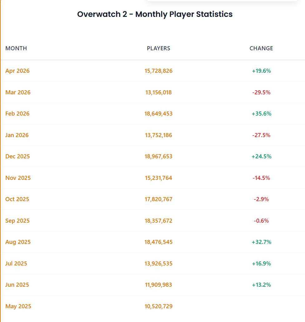The image size is (305, 322).
Task: Click the +19.6% change value
Action: coord(261,71)
